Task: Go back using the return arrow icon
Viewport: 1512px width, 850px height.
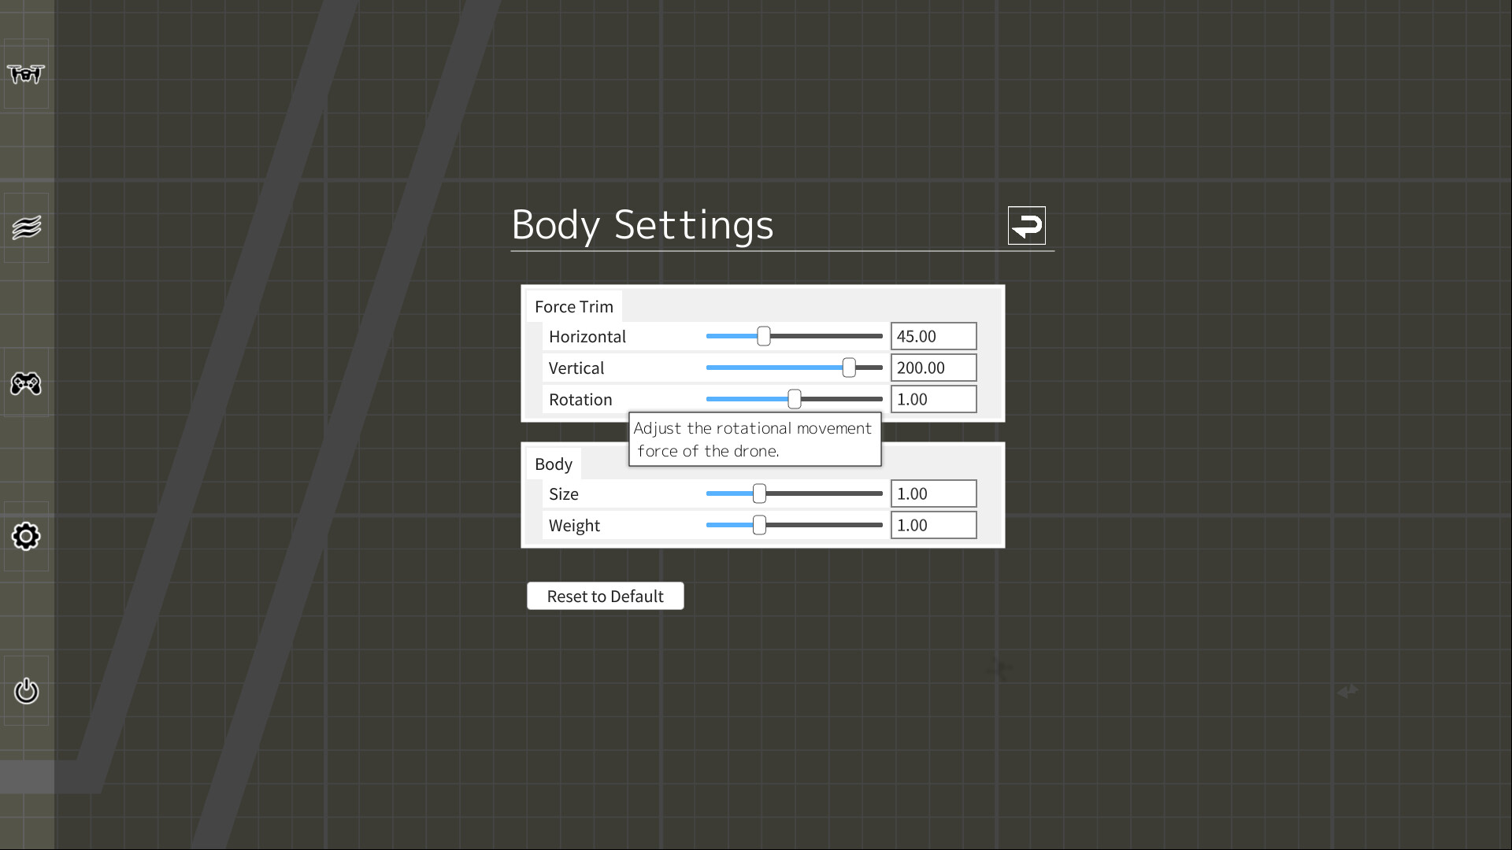Action: (x=1026, y=226)
